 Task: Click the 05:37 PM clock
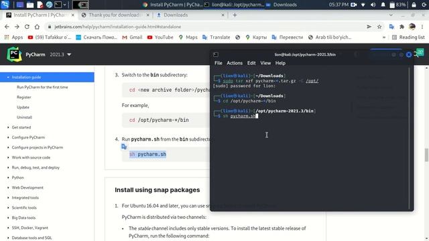click(339, 5)
